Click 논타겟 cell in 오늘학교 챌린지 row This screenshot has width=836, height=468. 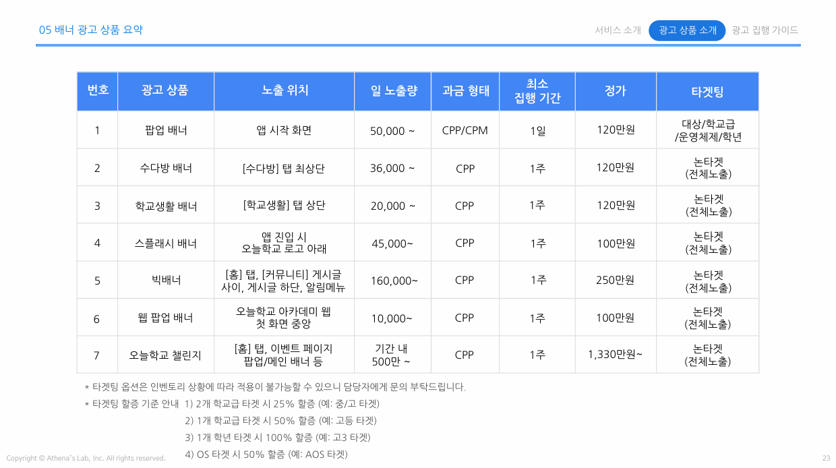click(x=708, y=355)
